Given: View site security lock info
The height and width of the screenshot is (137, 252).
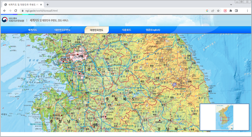Looking at the screenshot, I should 22,10.
